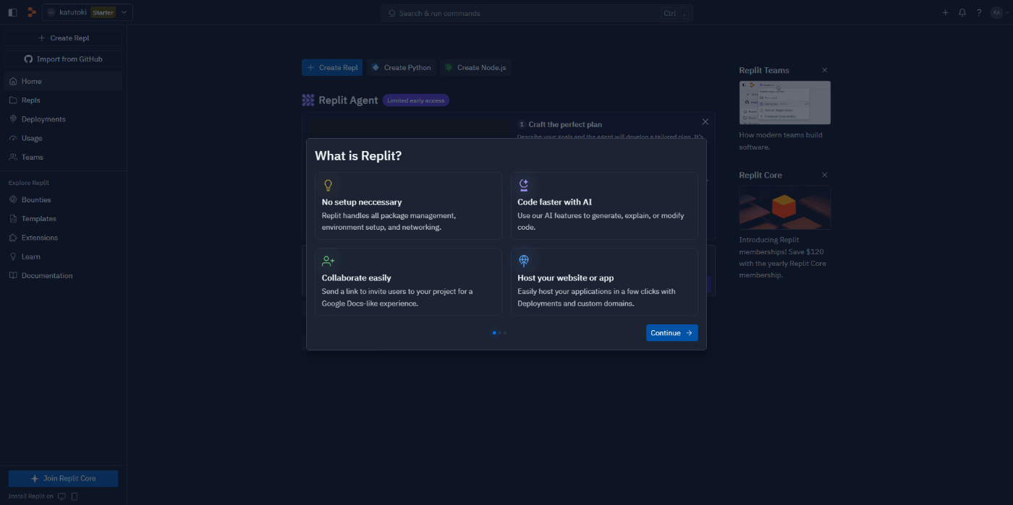
Task: Click the Explore Replit heading
Action: click(29, 183)
